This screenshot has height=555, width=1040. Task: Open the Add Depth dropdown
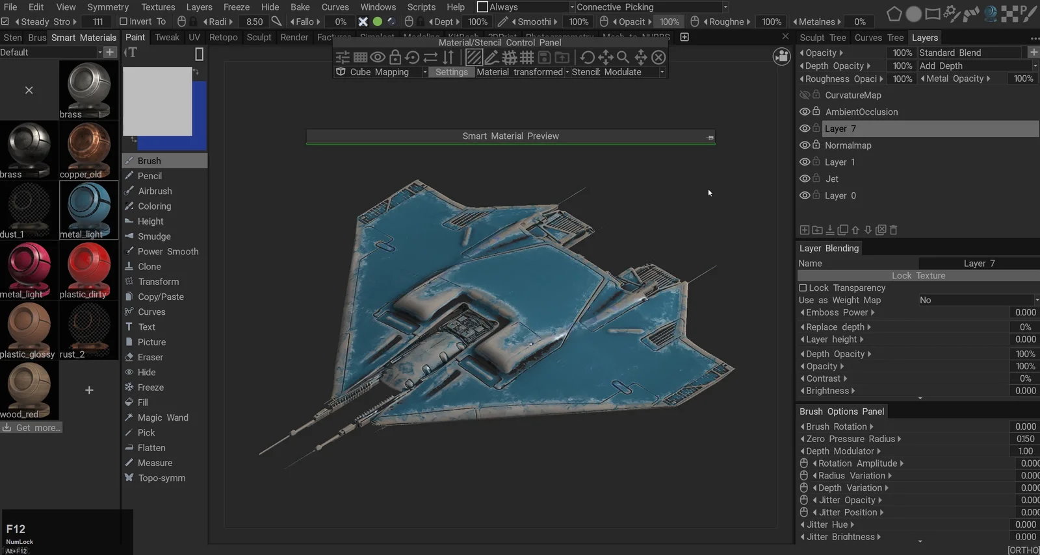point(978,66)
